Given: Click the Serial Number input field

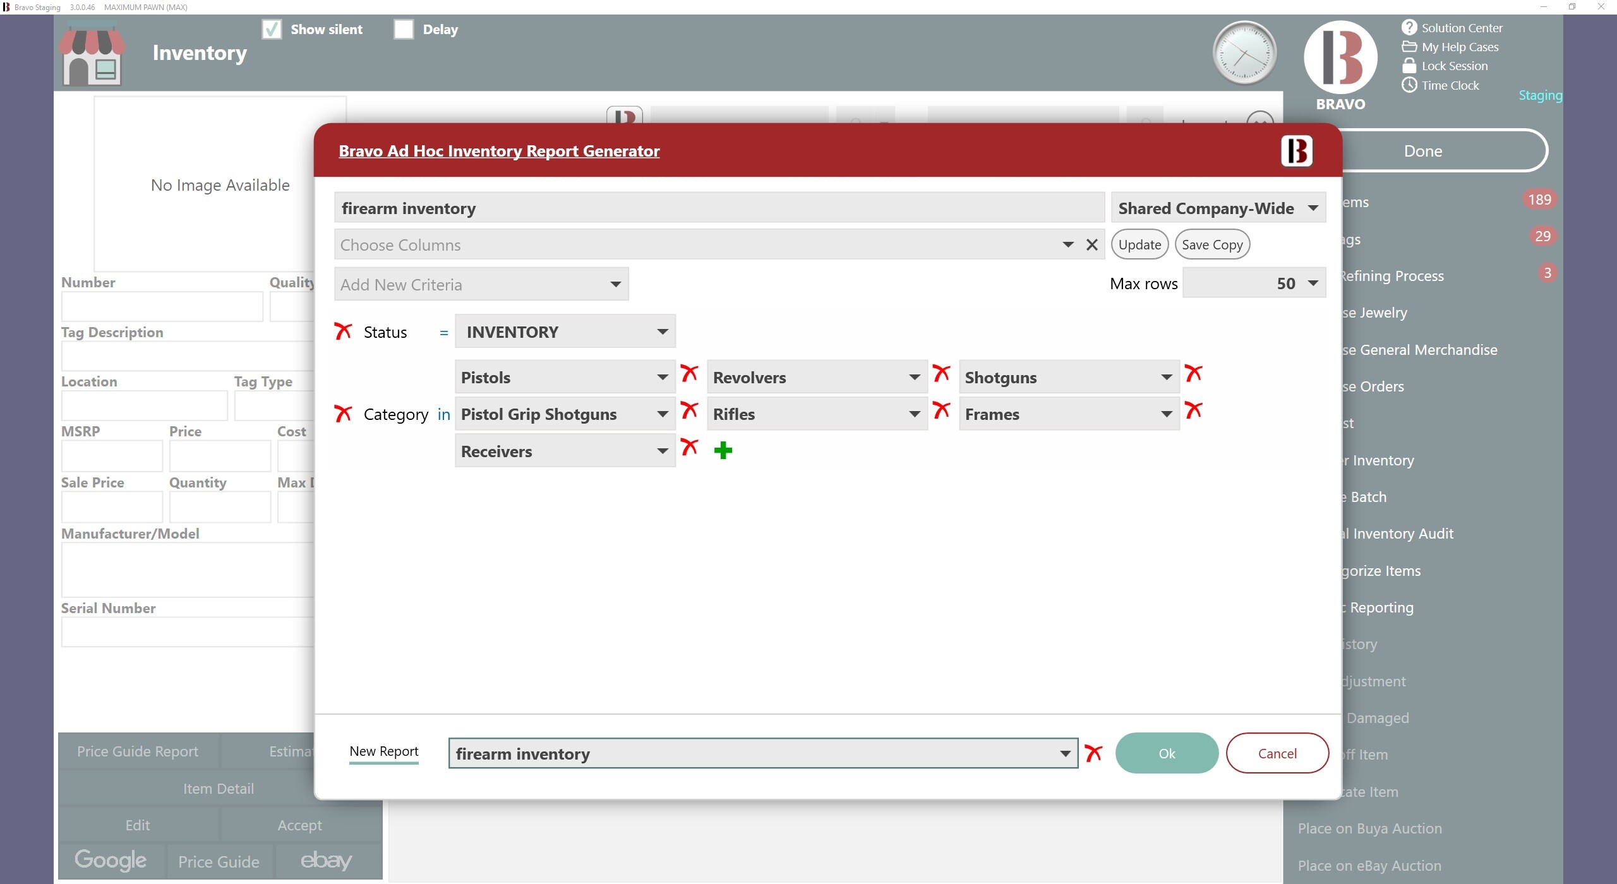Looking at the screenshot, I should tap(188, 631).
